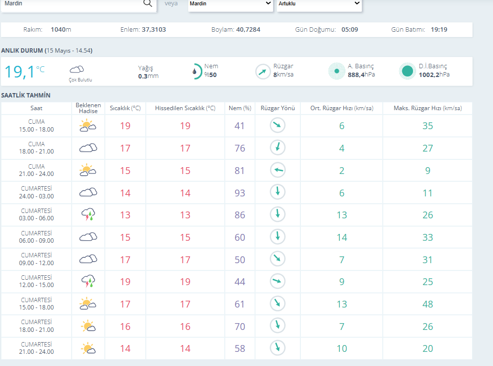493x366 pixels.
Task: Click wind direction icon for CUMARTESİ 09.00 - 12.00
Action: tap(277, 259)
